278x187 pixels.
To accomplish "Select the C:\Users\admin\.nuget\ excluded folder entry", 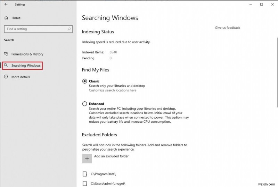I will click(x=108, y=184).
